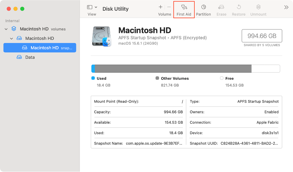The width and height of the screenshot is (293, 172).
Task: Click the Unmount toolbar icon
Action: click(259, 7)
